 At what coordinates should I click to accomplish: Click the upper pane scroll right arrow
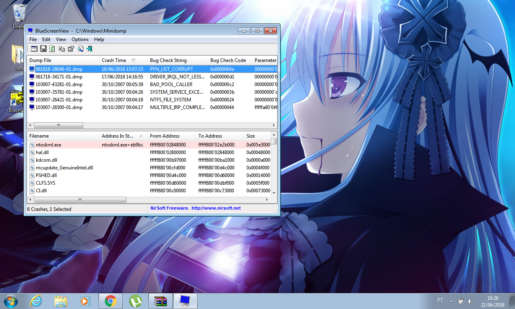coord(274,126)
